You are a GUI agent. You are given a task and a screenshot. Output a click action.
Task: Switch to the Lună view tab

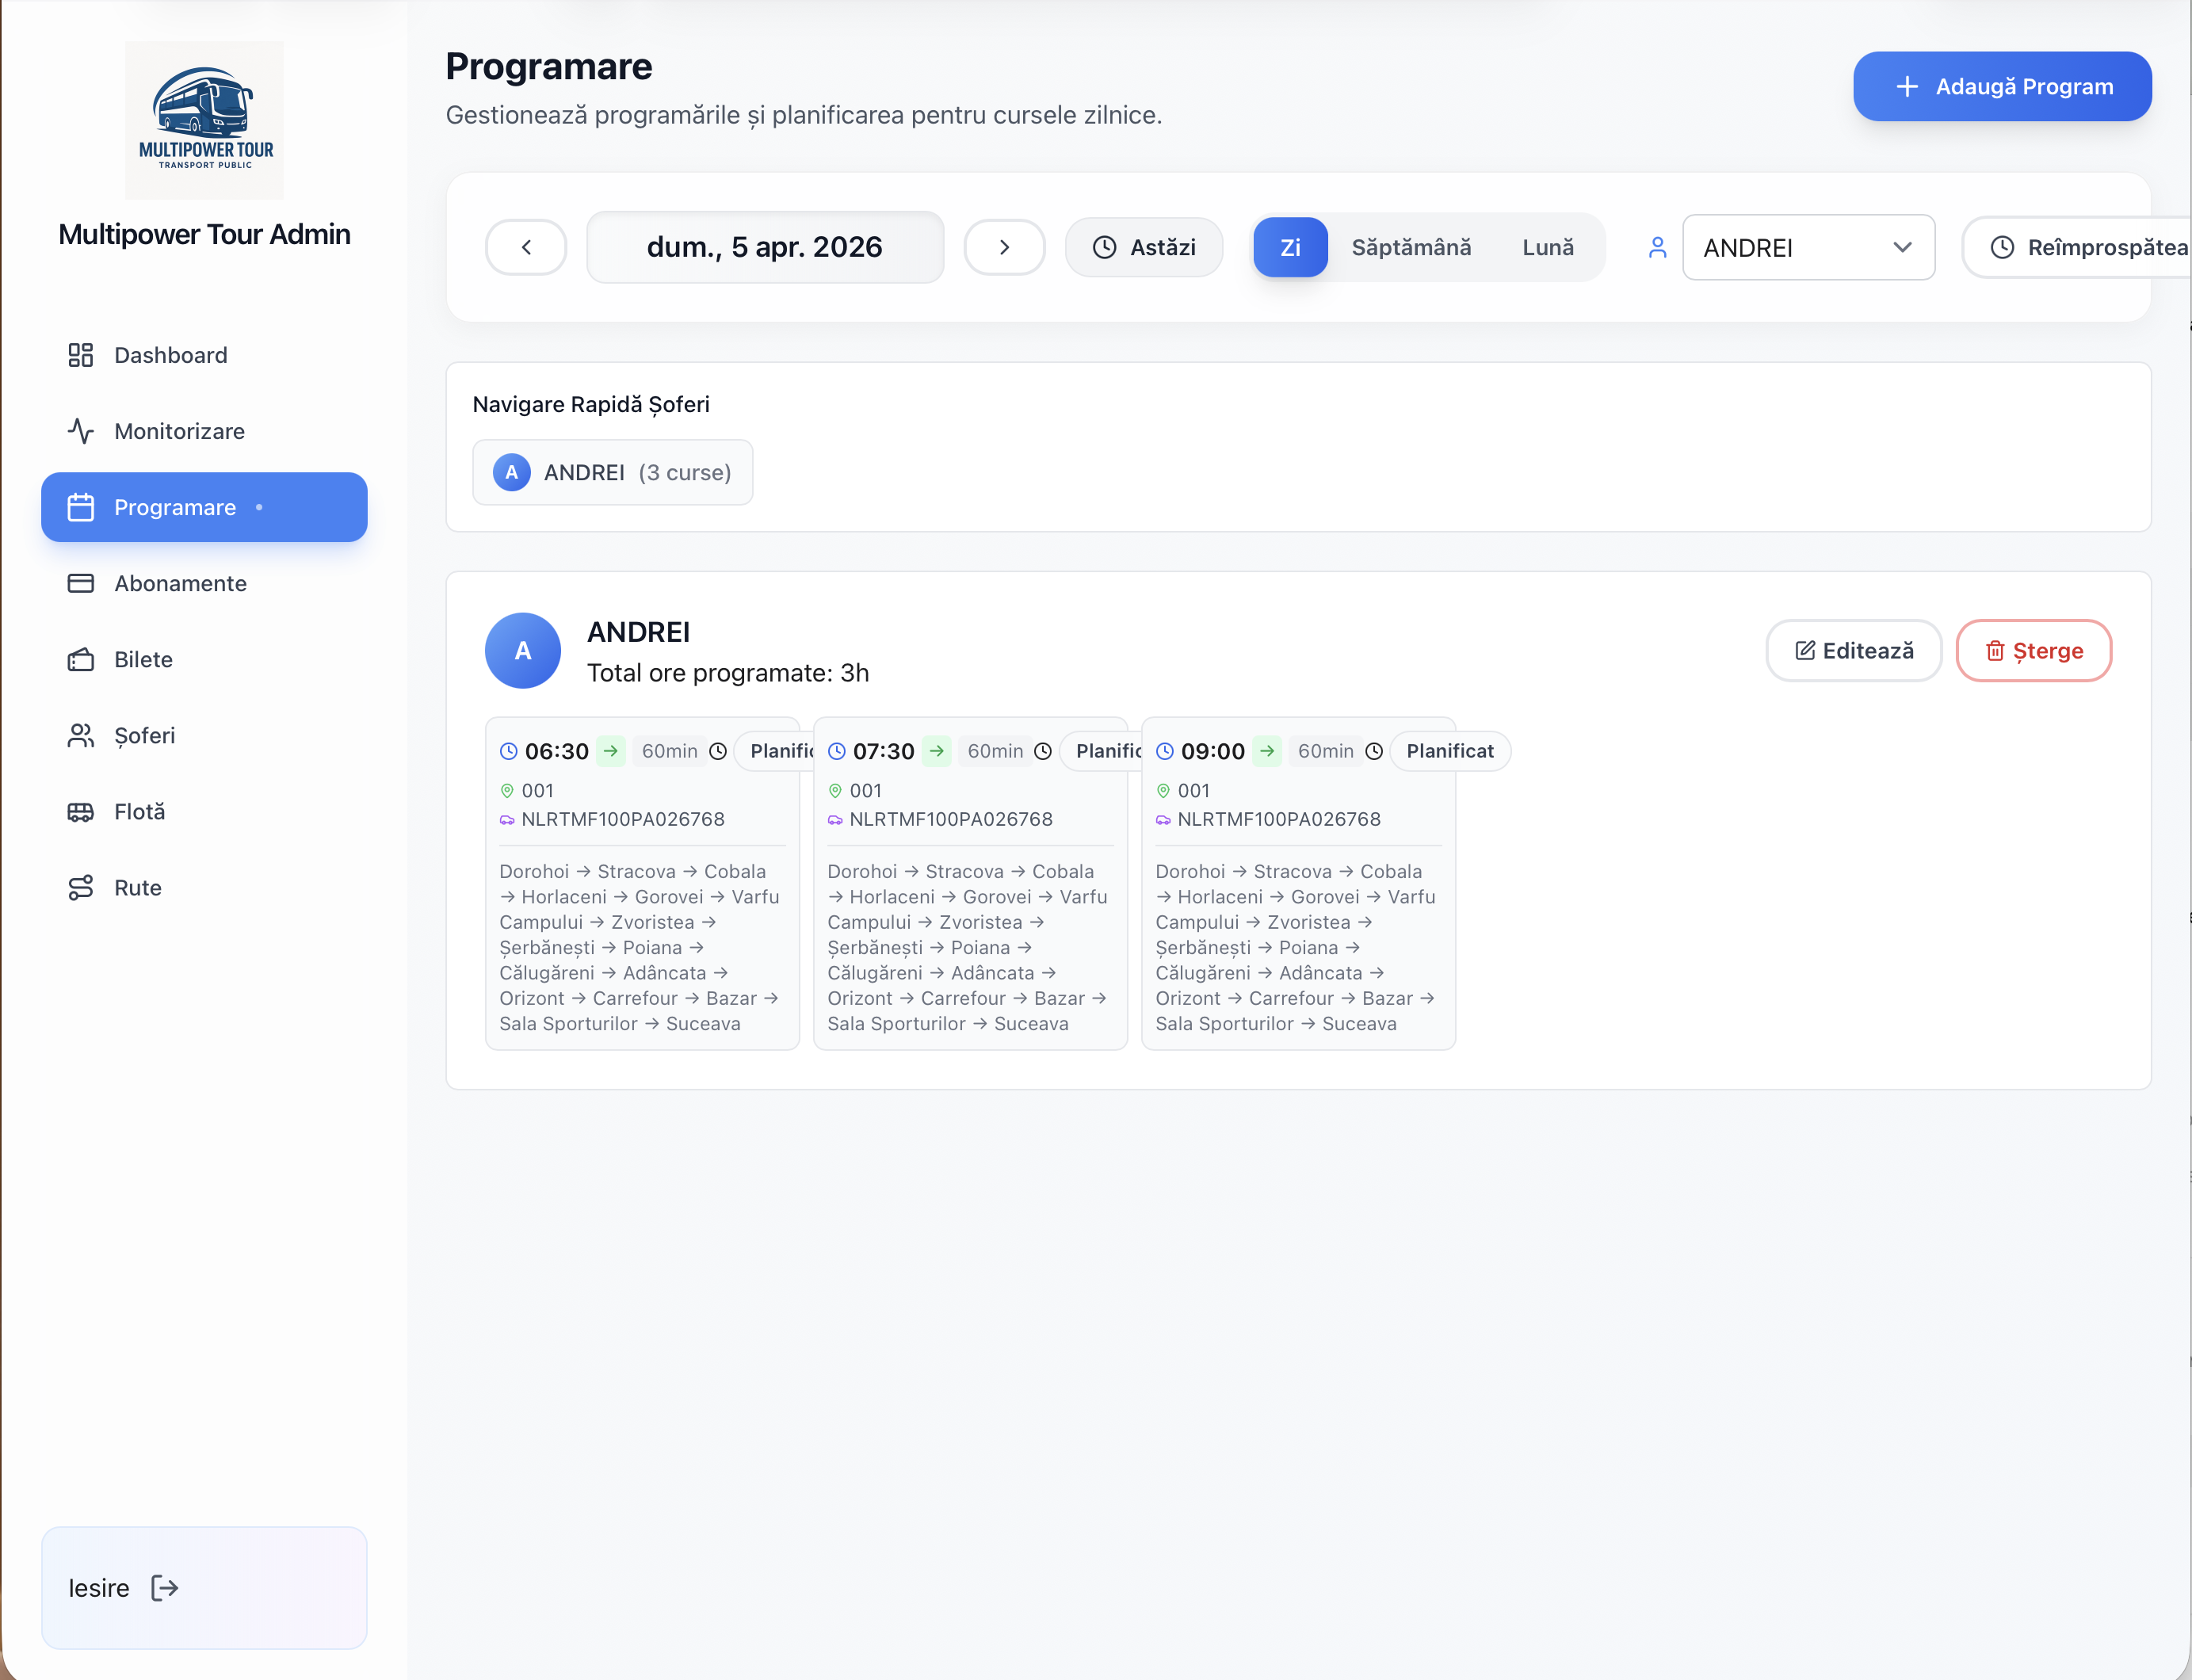(1548, 247)
